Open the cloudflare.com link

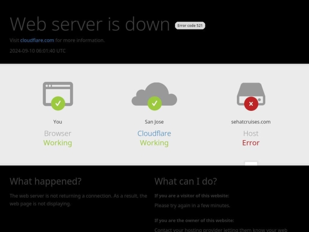pyautogui.click(x=37, y=40)
